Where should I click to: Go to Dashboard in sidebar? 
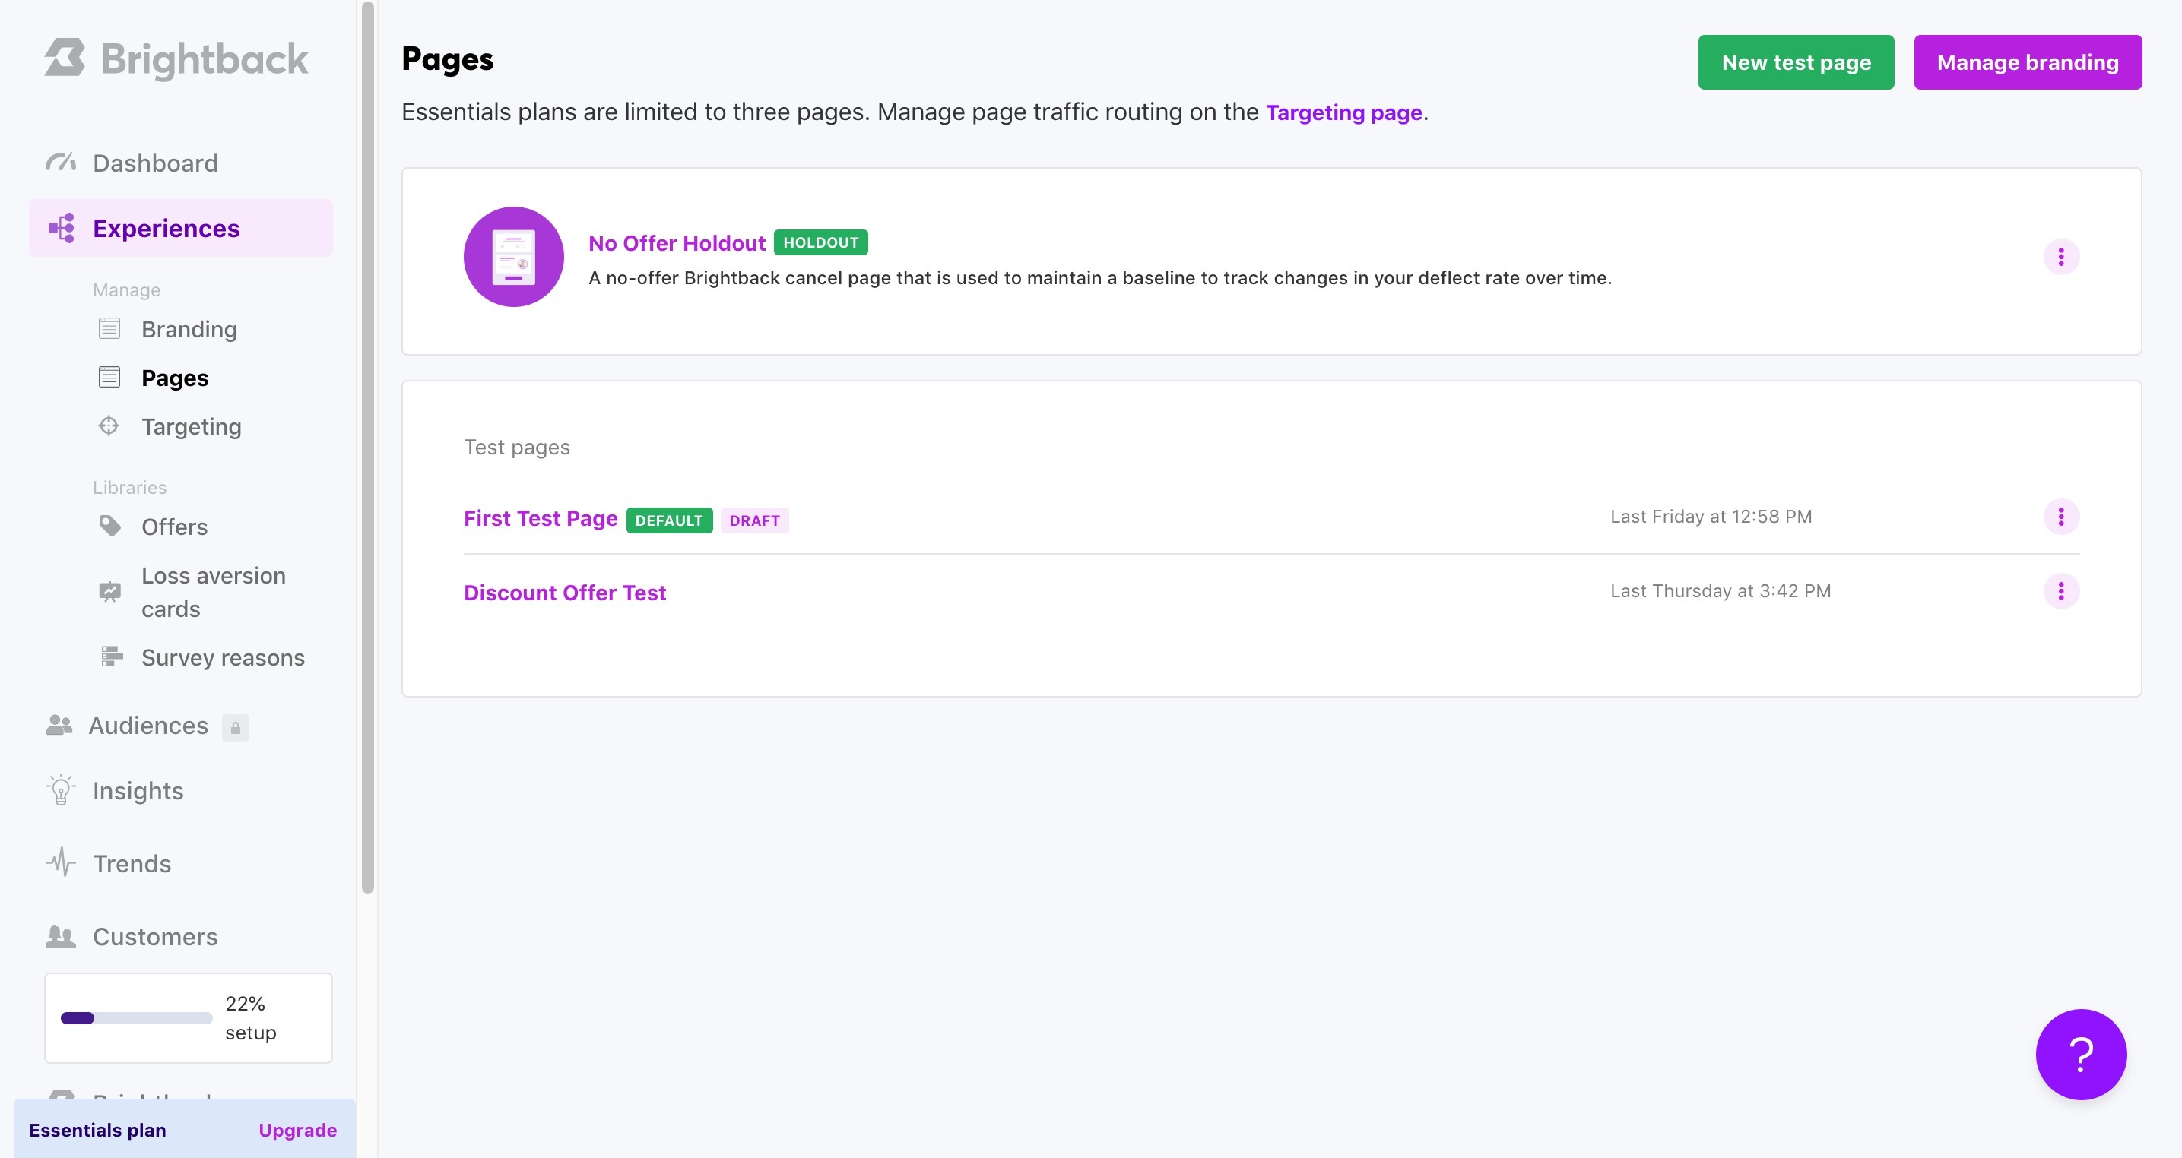pyautogui.click(x=156, y=163)
